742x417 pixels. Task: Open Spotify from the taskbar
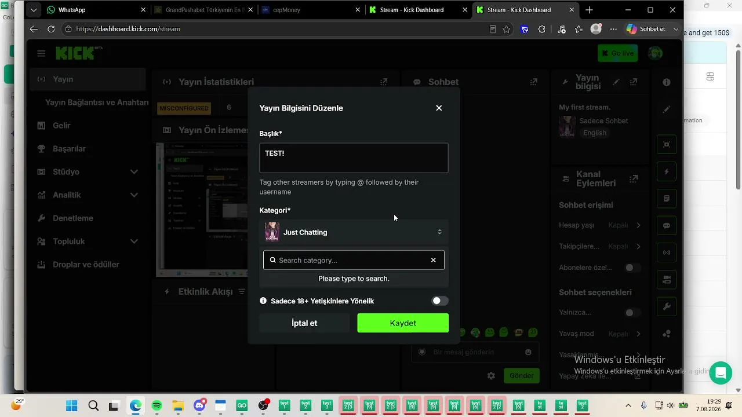pos(157,405)
